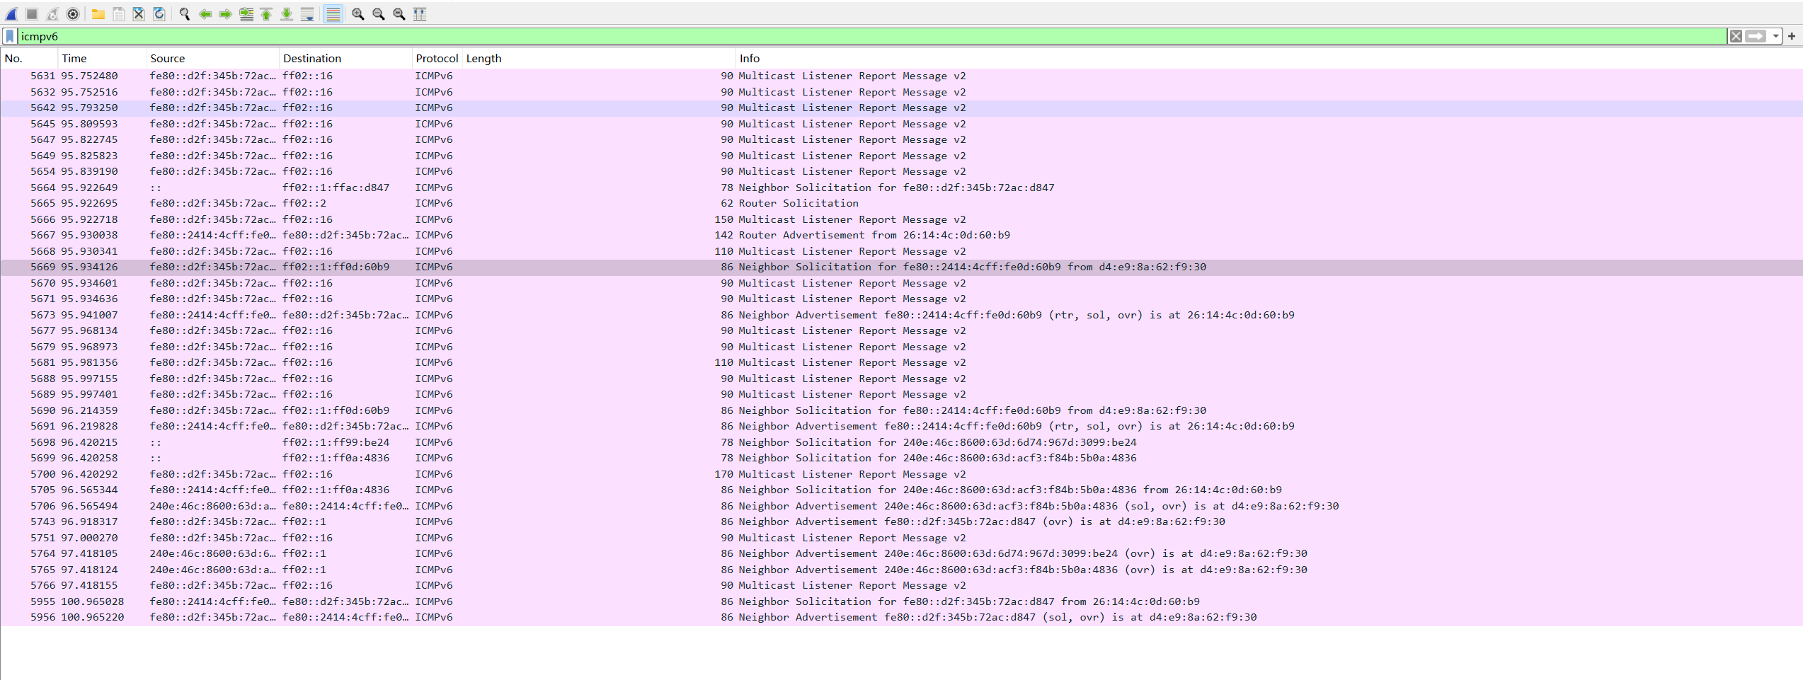Sort by the No. column header

click(x=29, y=59)
